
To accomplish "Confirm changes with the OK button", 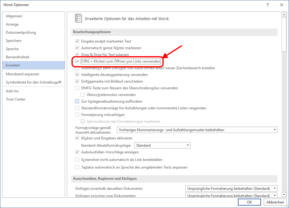I will click(249, 202).
